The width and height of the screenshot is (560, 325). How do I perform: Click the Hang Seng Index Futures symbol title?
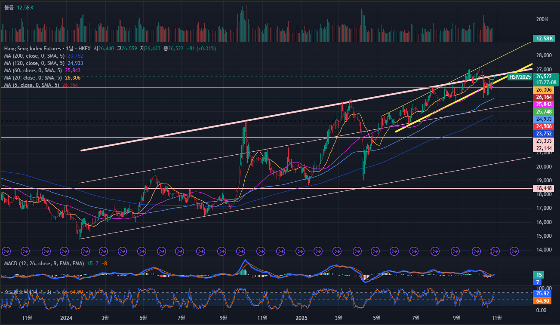pos(33,49)
